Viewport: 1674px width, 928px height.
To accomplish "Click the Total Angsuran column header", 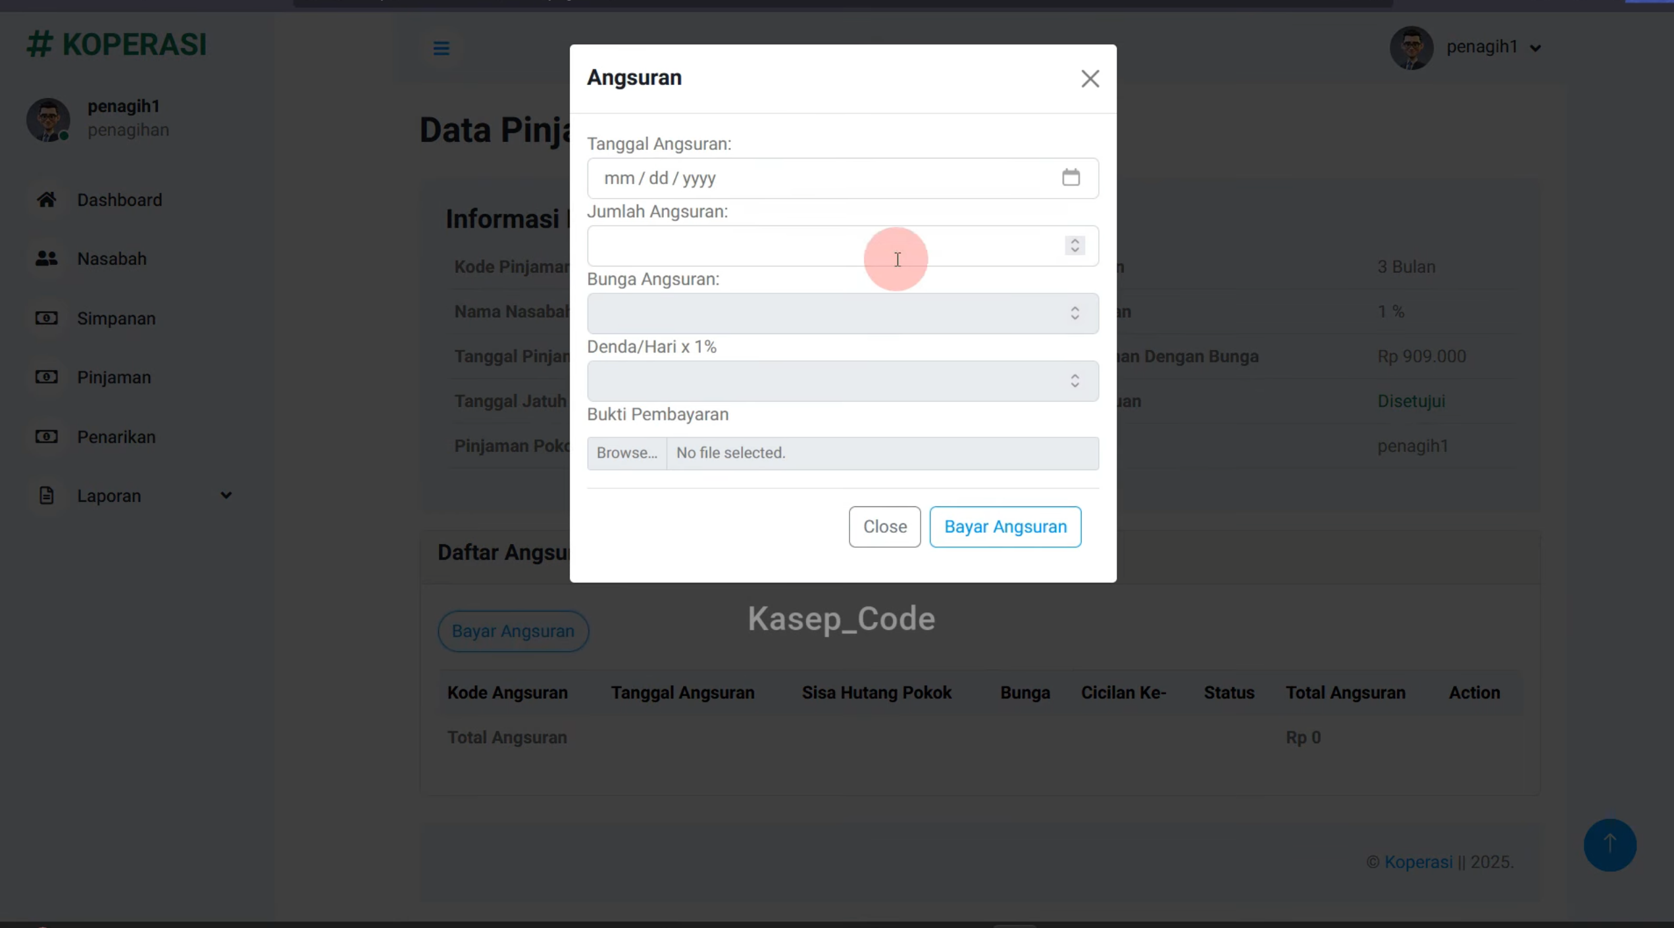I will [x=1346, y=693].
